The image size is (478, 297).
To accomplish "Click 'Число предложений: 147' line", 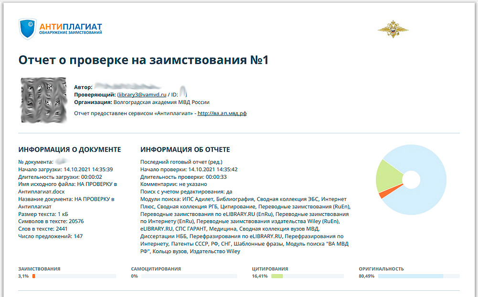I will click(50, 236).
